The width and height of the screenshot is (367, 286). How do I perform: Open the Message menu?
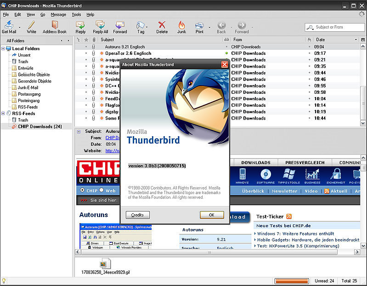(58, 15)
